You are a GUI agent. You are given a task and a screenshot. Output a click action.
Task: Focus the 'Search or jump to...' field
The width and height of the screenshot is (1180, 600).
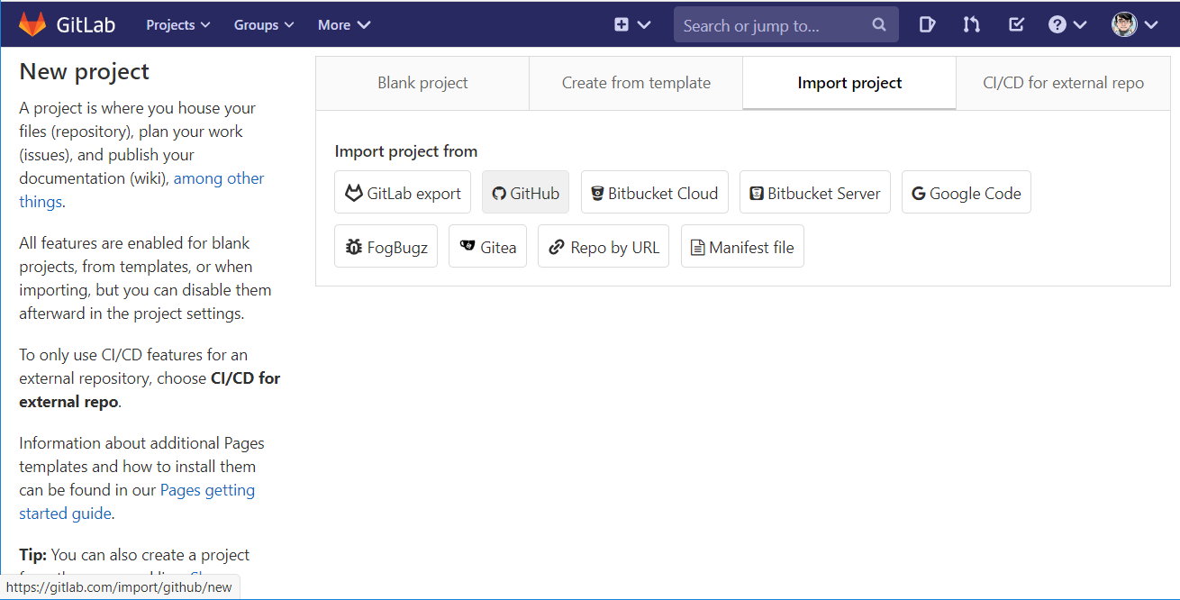(786, 25)
